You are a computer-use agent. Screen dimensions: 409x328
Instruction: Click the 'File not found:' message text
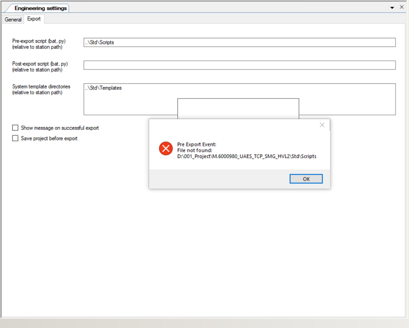(x=194, y=150)
